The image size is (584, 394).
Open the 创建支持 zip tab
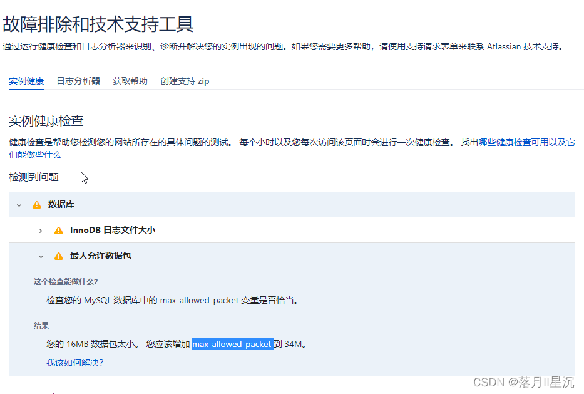point(185,81)
